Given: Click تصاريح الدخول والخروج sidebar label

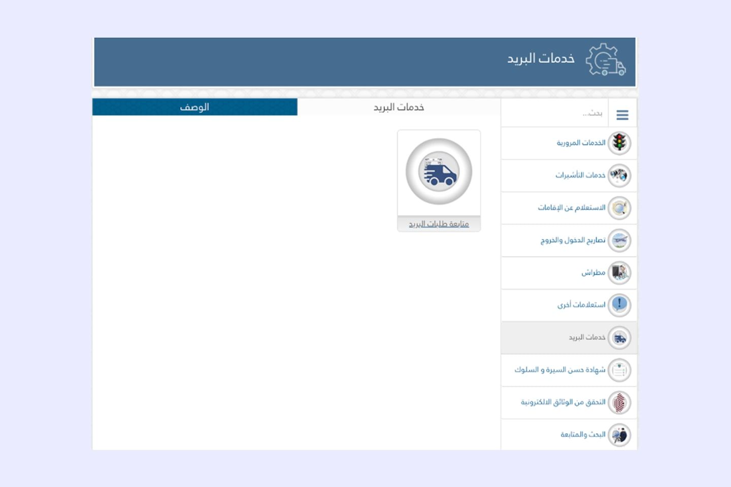Looking at the screenshot, I should coord(573,240).
